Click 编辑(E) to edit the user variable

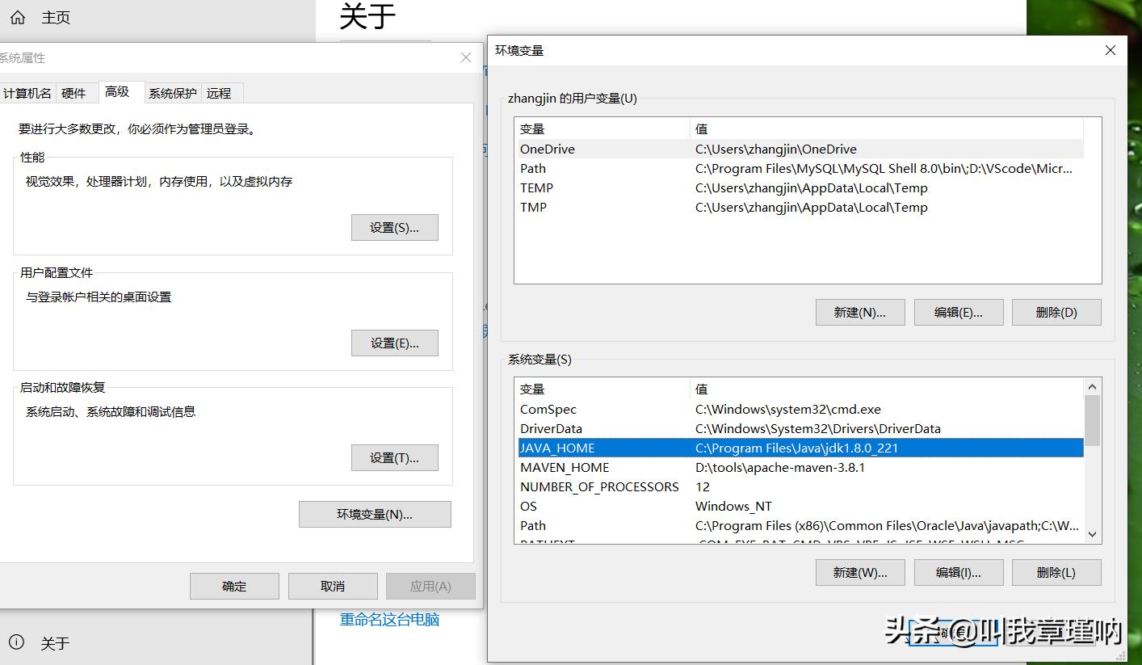click(958, 312)
